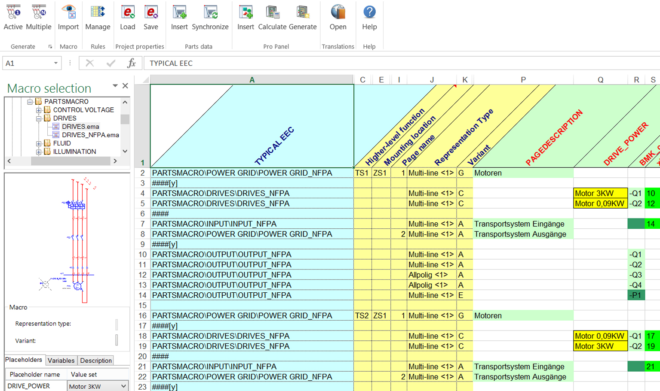Collapse the DRIVES folder in tree

(39, 118)
